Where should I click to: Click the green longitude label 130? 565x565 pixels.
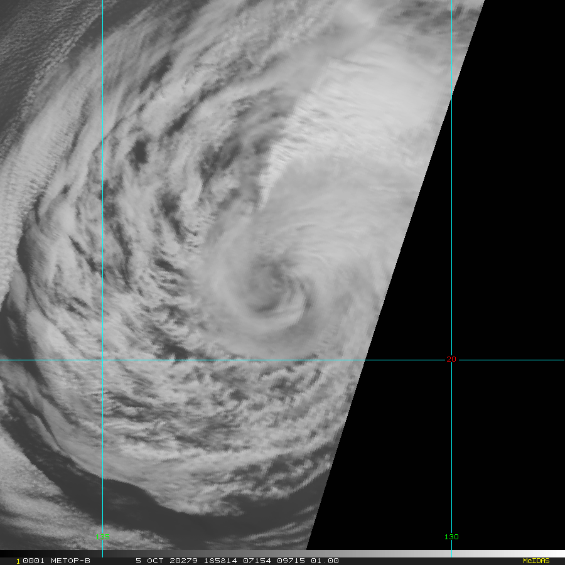[451, 537]
